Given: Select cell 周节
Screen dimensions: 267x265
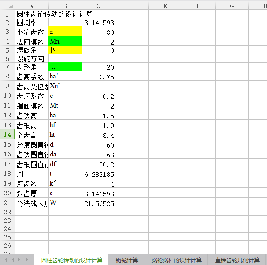Looking at the screenshot, I should click(x=32, y=173).
